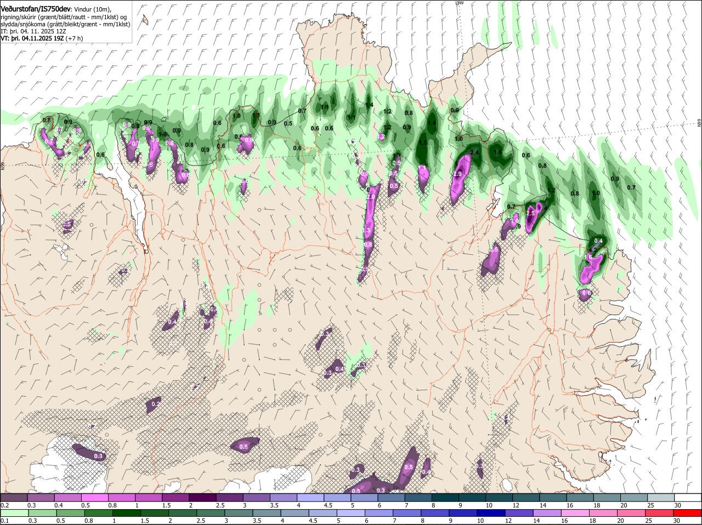This screenshot has width=702, height=525.
Task: Click the small island in the top-left sea
Action: click(144, 21)
